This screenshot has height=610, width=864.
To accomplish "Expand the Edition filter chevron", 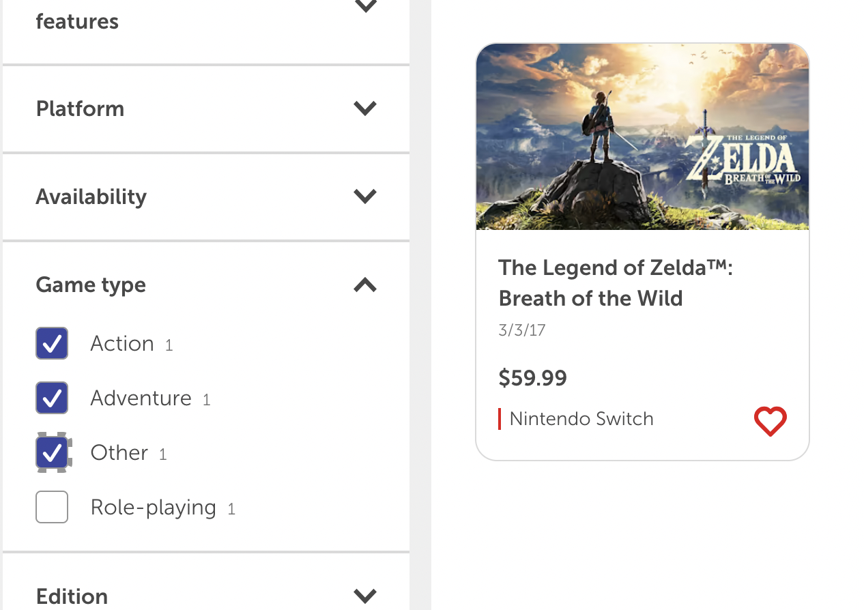I will click(x=365, y=596).
